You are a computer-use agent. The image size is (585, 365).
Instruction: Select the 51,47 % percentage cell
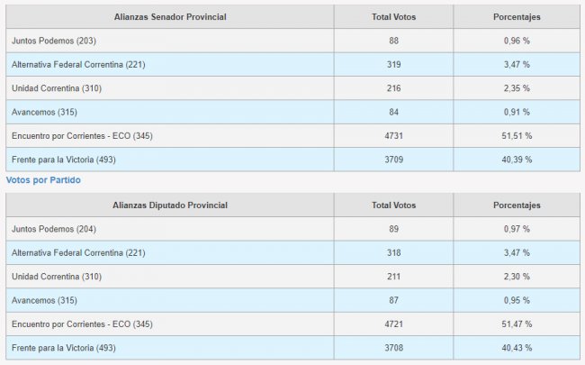coord(517,324)
